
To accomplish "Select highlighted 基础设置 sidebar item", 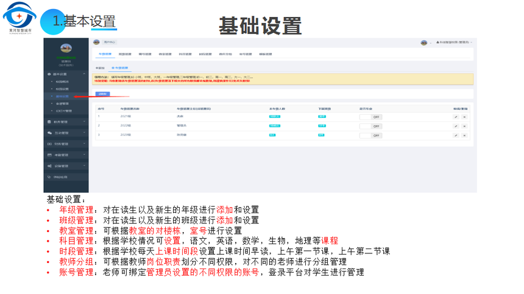I will click(x=62, y=97).
